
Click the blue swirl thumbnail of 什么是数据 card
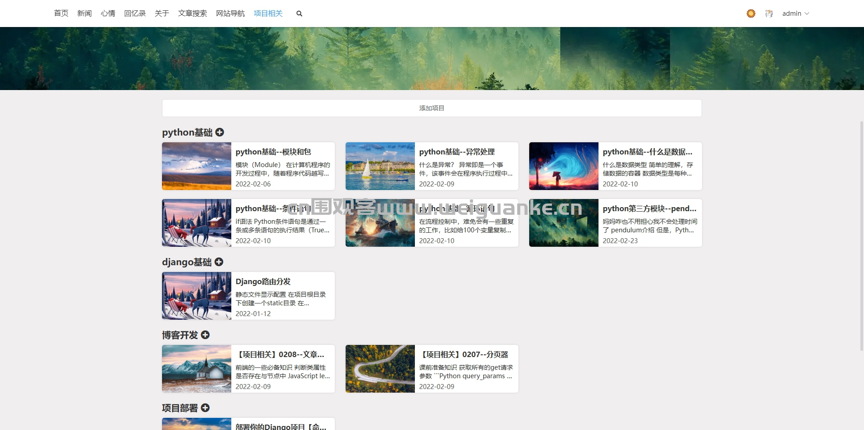tap(564, 166)
